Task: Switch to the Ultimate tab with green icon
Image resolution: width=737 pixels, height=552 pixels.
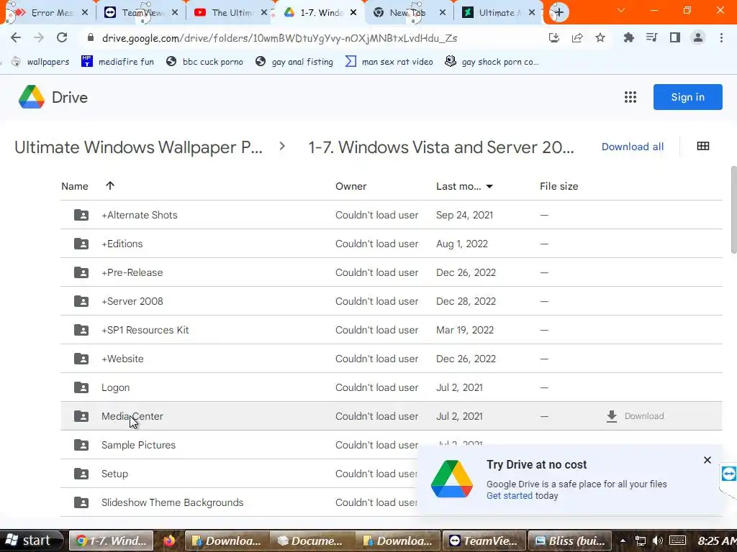Action: click(x=497, y=13)
